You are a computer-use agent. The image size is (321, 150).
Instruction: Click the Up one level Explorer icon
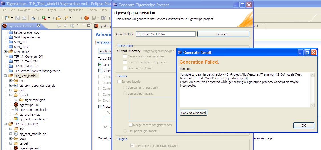[72, 26]
